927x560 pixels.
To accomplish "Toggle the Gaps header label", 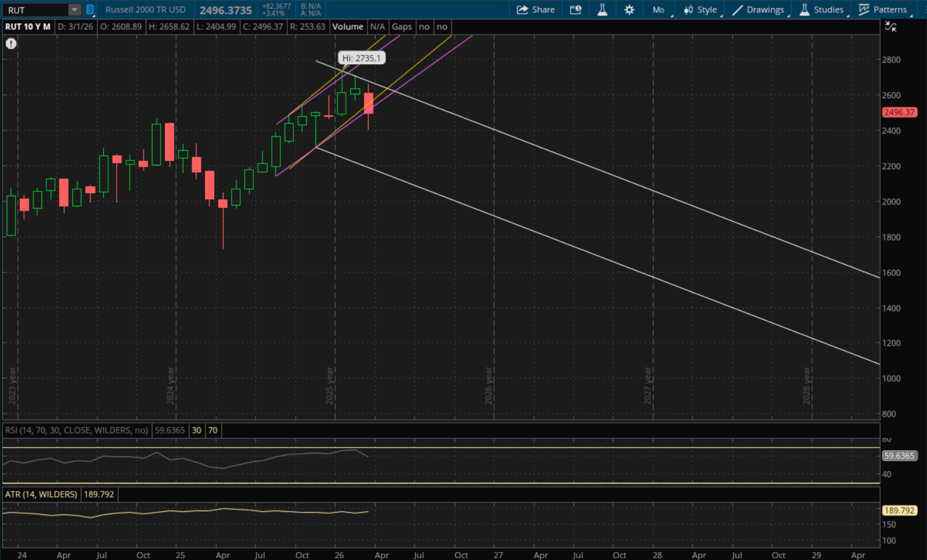I will point(401,27).
